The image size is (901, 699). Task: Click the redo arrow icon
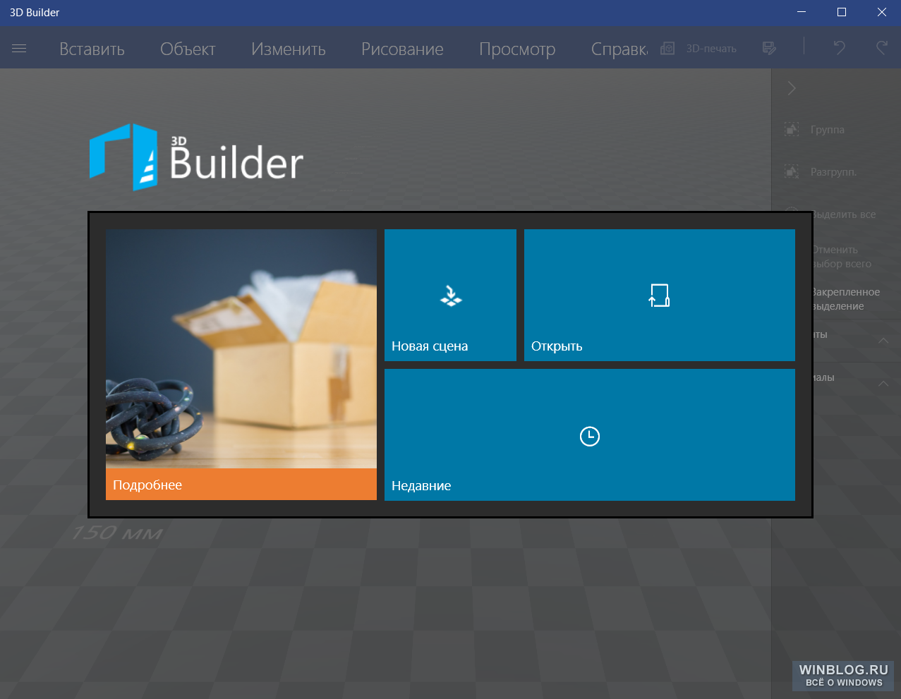coord(882,48)
